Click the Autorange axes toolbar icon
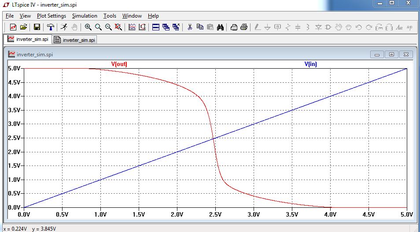The image size is (420, 232). [142, 27]
